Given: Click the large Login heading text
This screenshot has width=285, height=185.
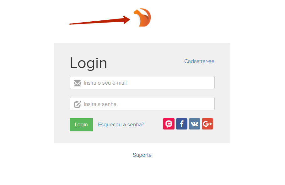Looking at the screenshot, I should pos(89,63).
